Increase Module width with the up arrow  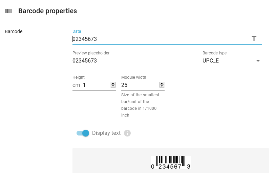point(162,83)
